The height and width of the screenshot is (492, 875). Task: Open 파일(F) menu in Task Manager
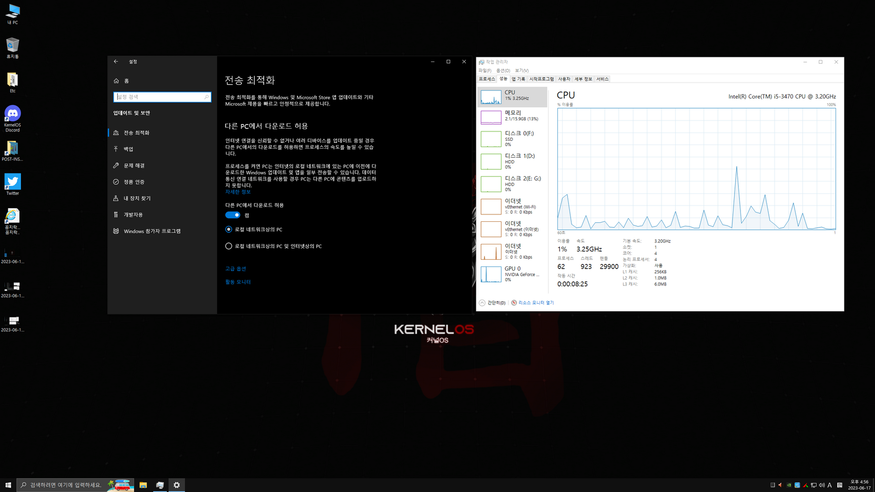(x=485, y=70)
